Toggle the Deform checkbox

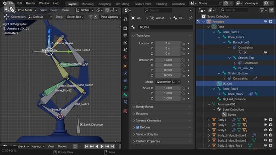click(x=138, y=127)
